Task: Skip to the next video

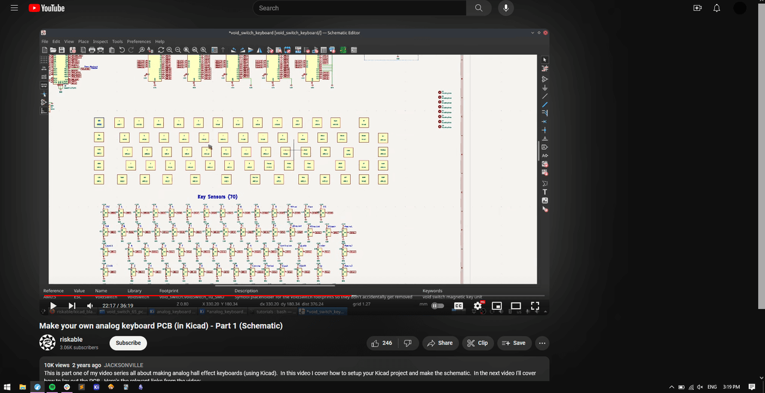Action: pos(72,306)
